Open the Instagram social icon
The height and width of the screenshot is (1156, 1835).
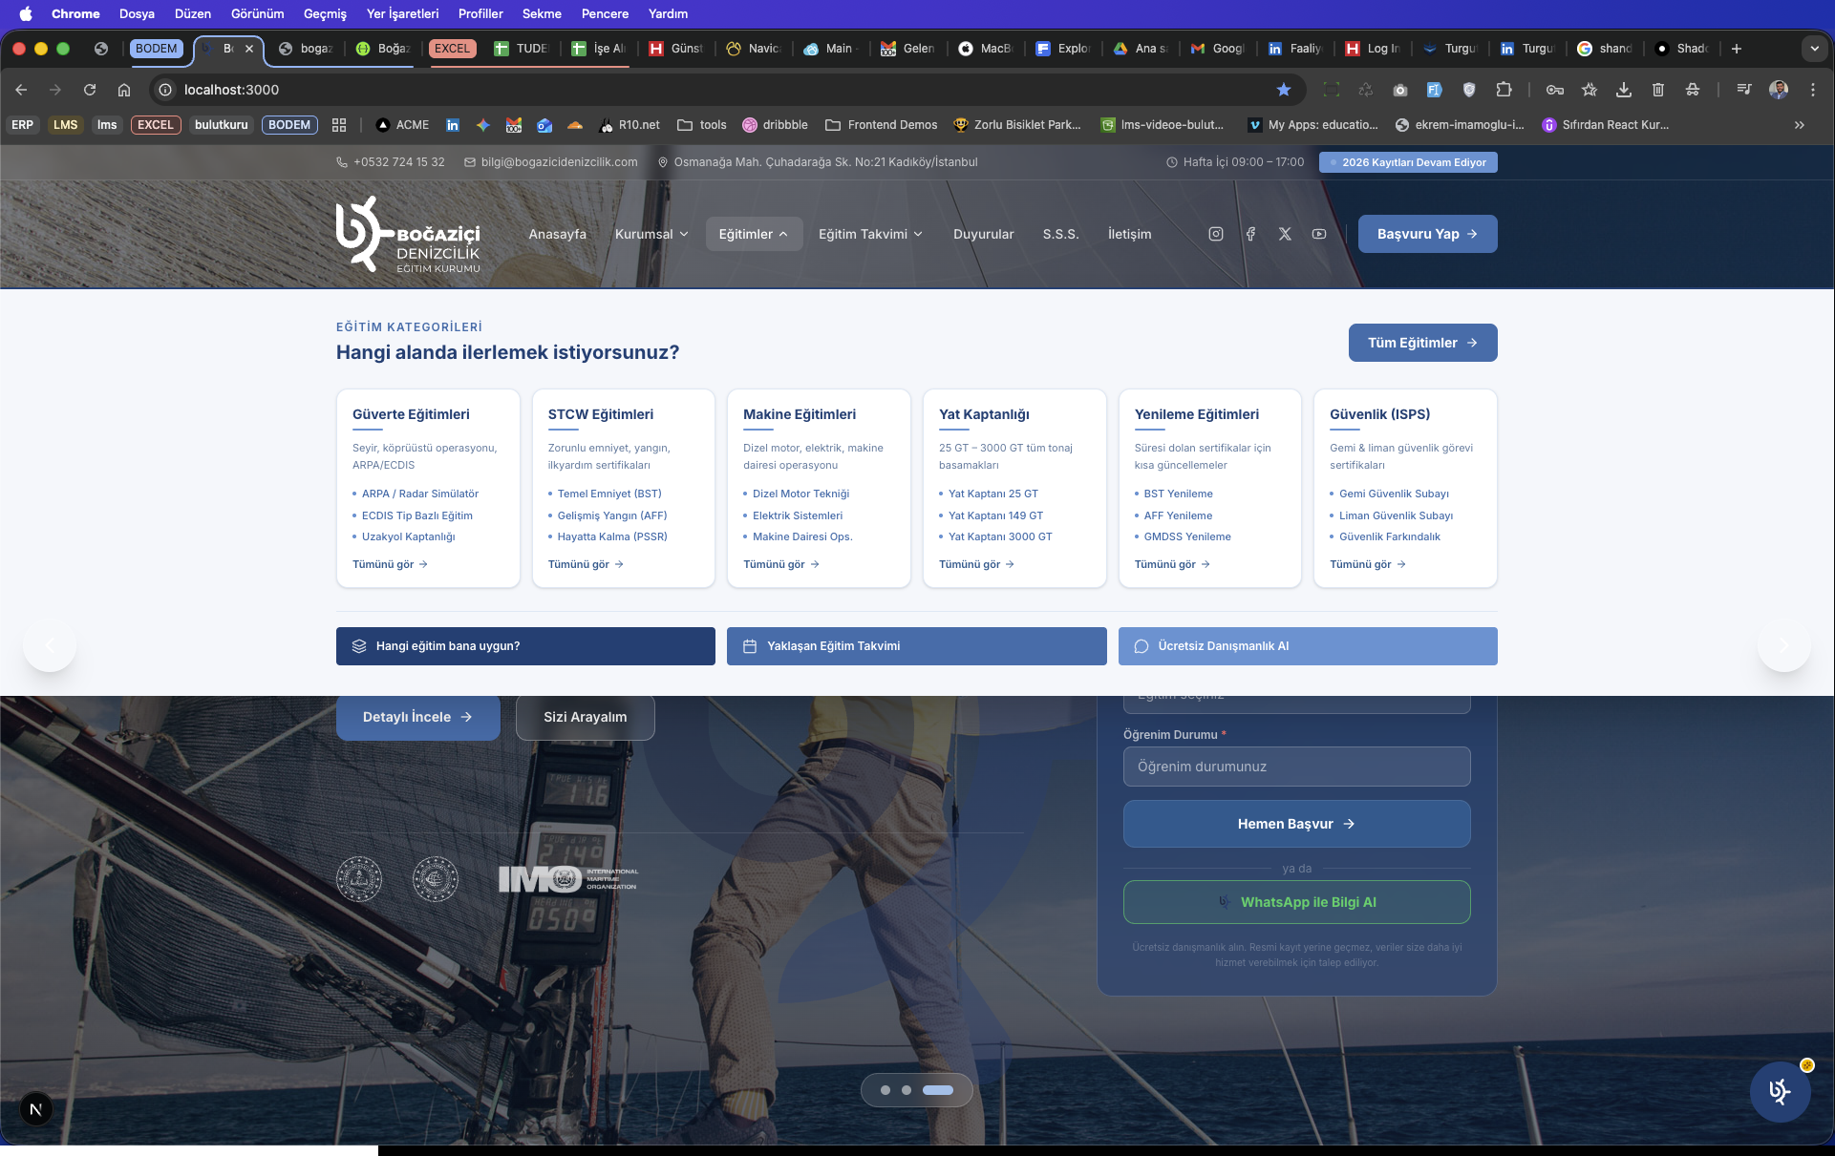click(1215, 234)
